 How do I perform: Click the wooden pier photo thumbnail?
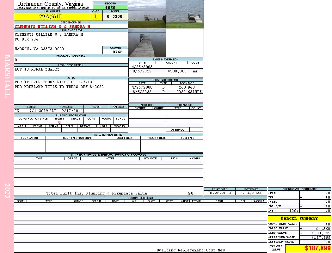[147, 43]
